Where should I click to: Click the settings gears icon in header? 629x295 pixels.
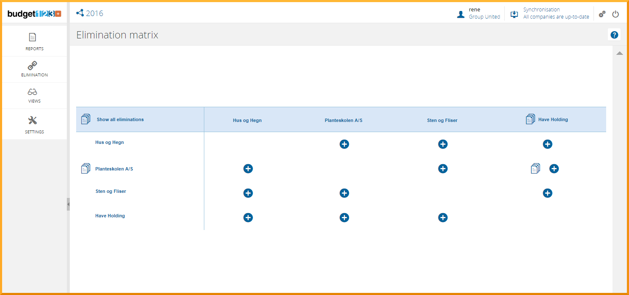pyautogui.click(x=602, y=14)
